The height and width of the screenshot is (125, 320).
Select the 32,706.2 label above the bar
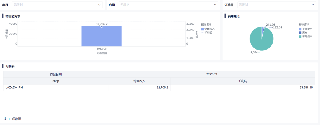click(102, 24)
